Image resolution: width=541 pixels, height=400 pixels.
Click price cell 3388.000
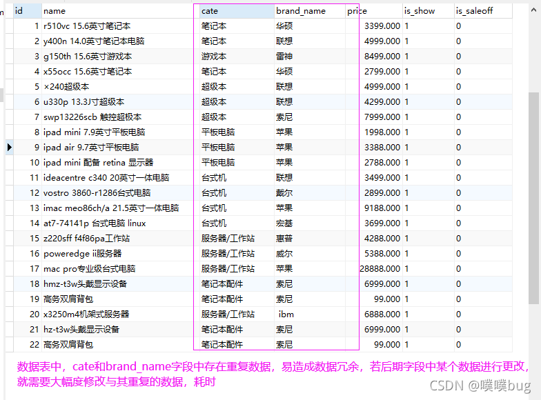pos(374,148)
